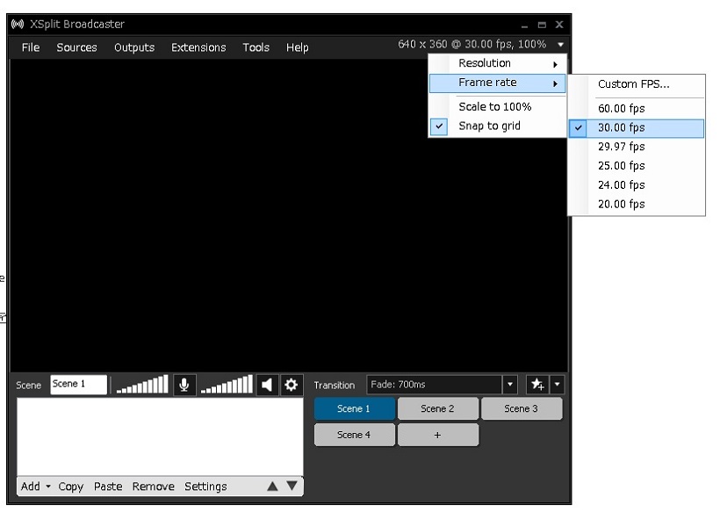Toggle Snap to grid option
720x519 pixels.
tap(497, 126)
